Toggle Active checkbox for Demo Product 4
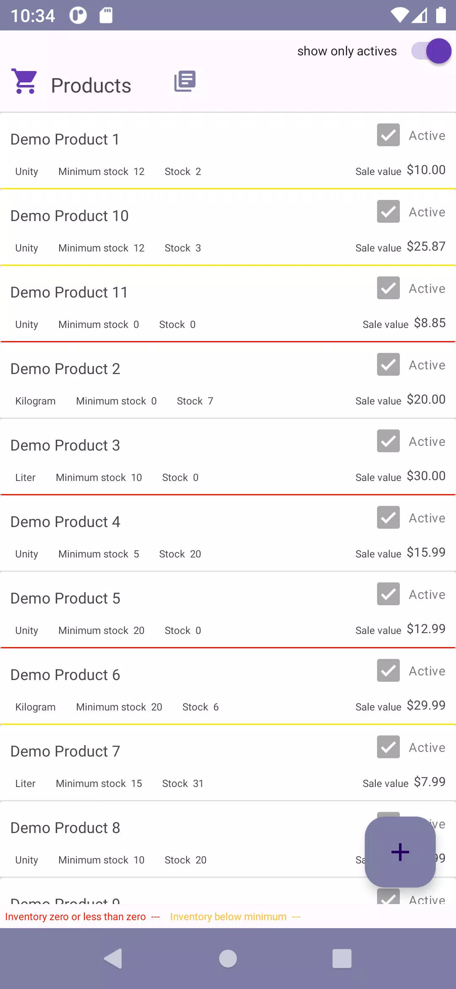 [388, 518]
